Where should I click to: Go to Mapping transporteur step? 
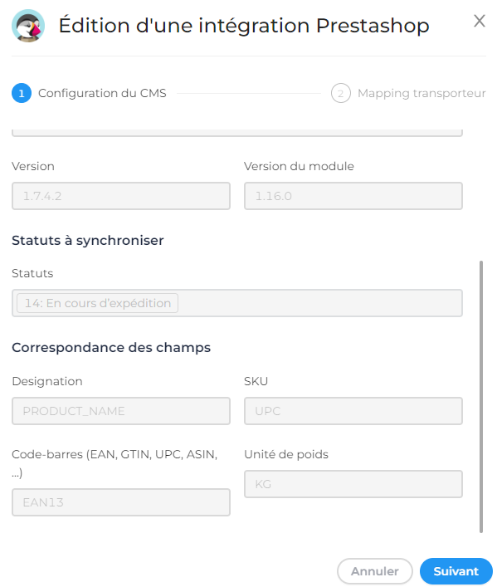pyautogui.click(x=421, y=93)
